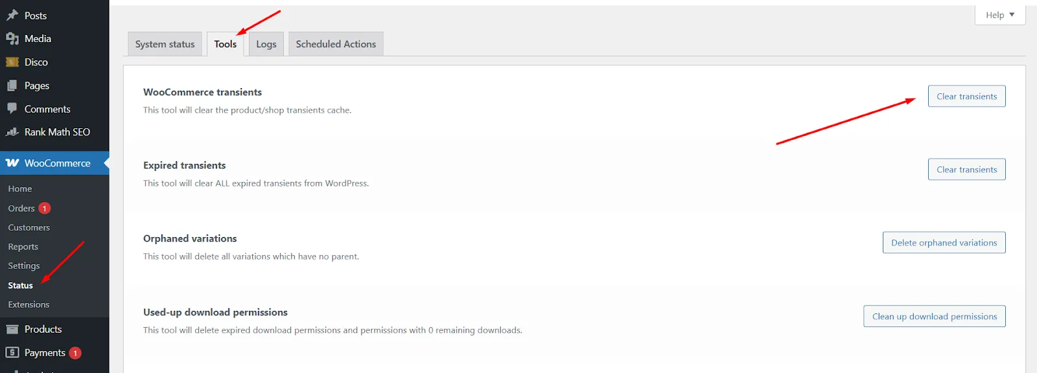The width and height of the screenshot is (1037, 373).
Task: Clear expired transients button
Action: (x=967, y=170)
